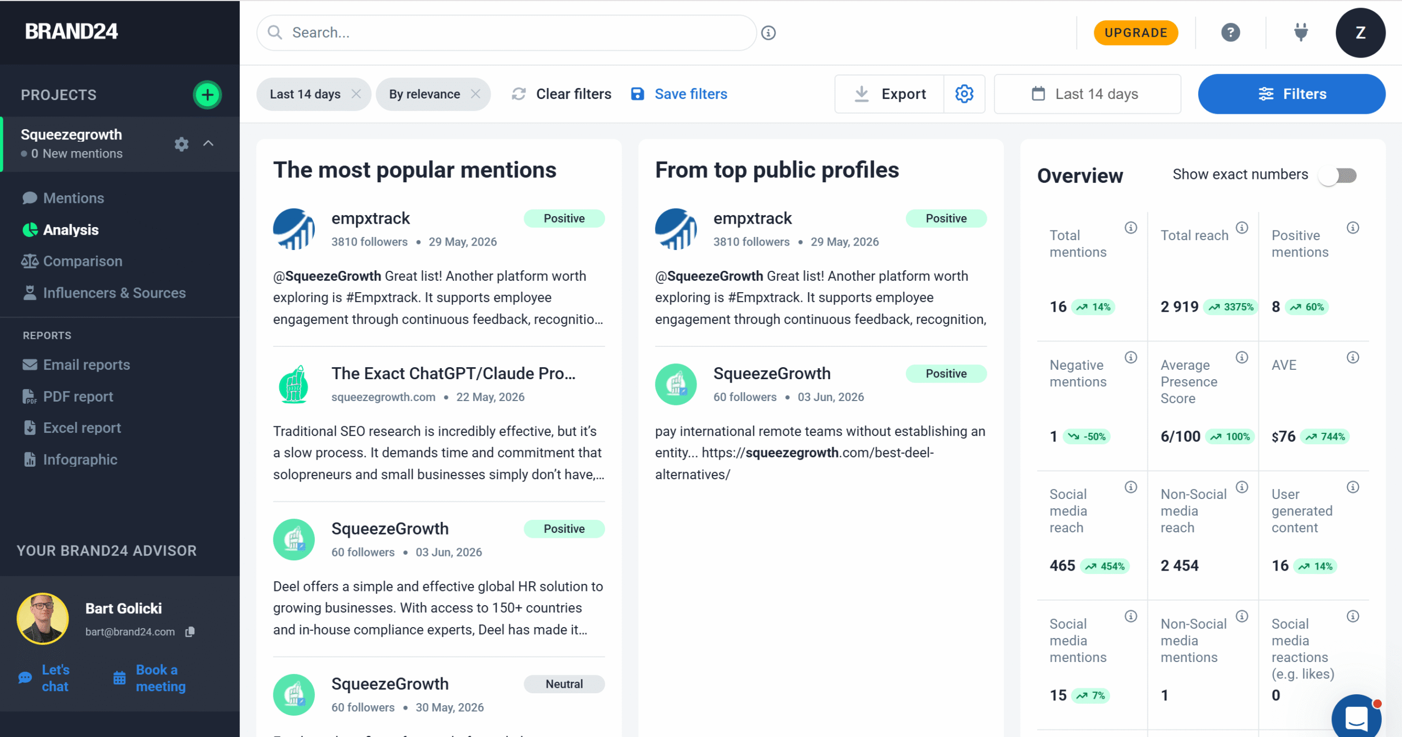Show info for AVE metric
The width and height of the screenshot is (1402, 737).
(1353, 357)
